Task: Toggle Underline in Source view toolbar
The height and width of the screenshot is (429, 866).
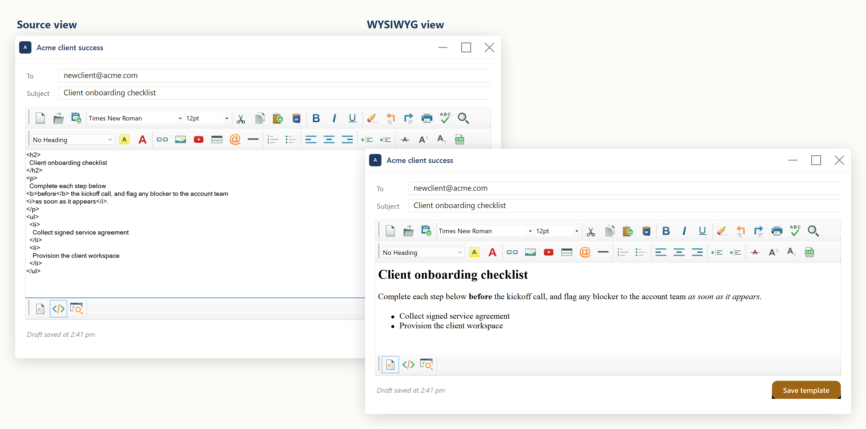Action: pos(352,118)
